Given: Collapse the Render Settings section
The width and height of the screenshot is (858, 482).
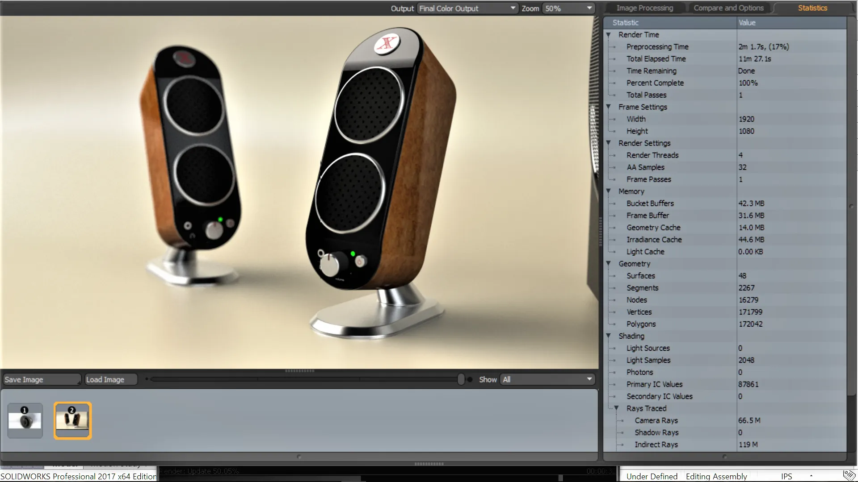Looking at the screenshot, I should (x=609, y=143).
